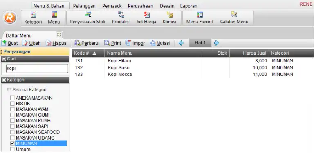Viewport: 314px width, 153px height.
Task: Check the ANEKA MASAKAN category
Action: tap(12, 98)
